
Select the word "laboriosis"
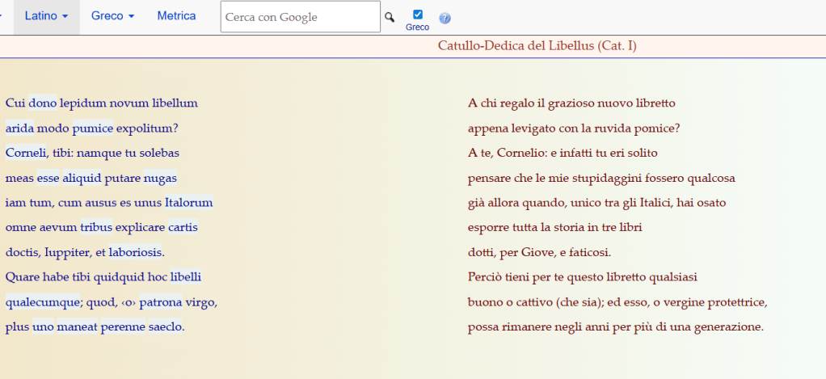point(135,253)
